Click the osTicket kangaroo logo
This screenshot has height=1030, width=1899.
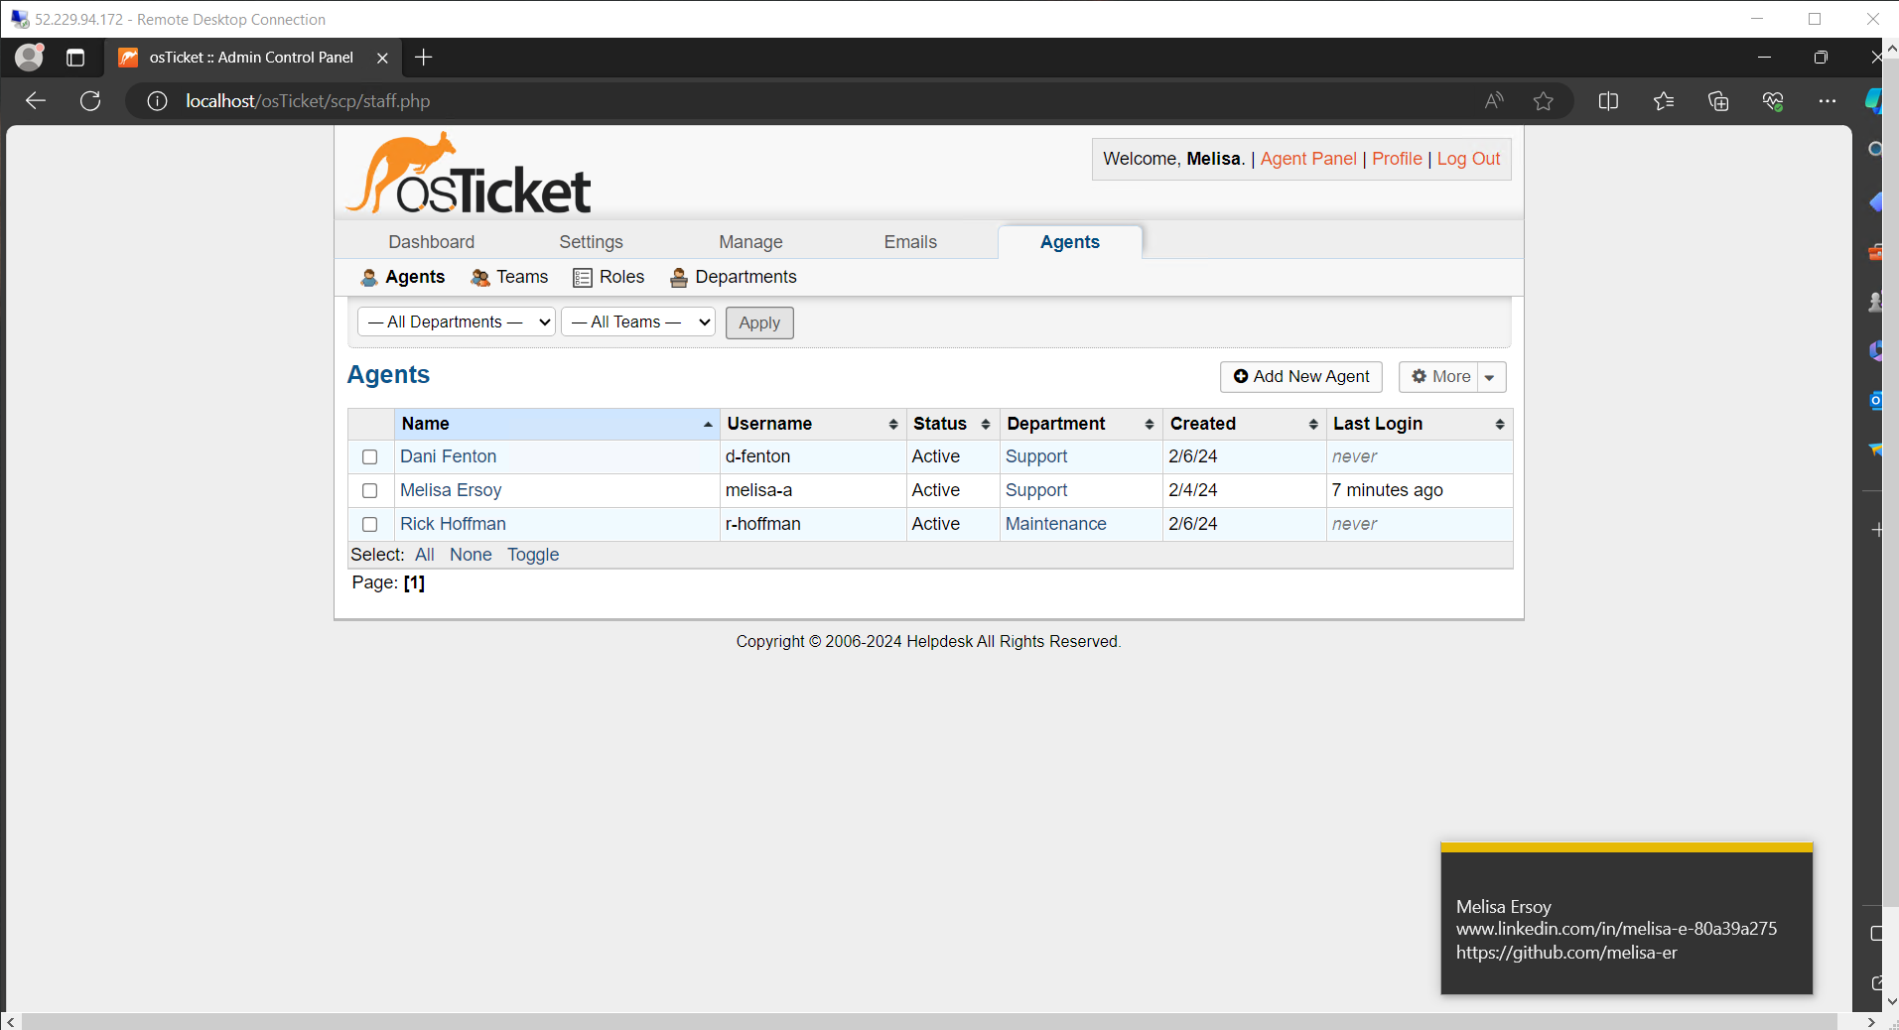[469, 174]
